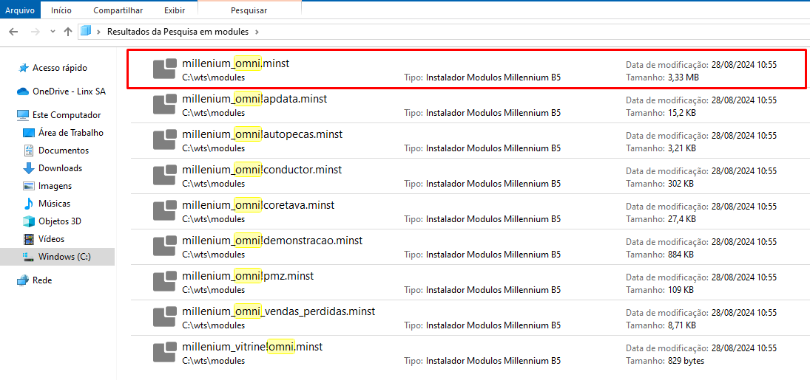
Task: Click the Área de Trabalho desktop icon
Action: pyautogui.click(x=29, y=133)
